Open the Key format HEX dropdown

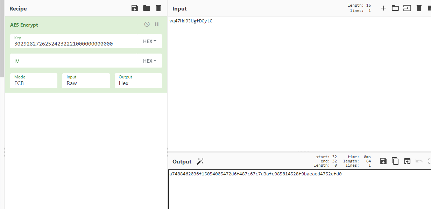(x=150, y=41)
